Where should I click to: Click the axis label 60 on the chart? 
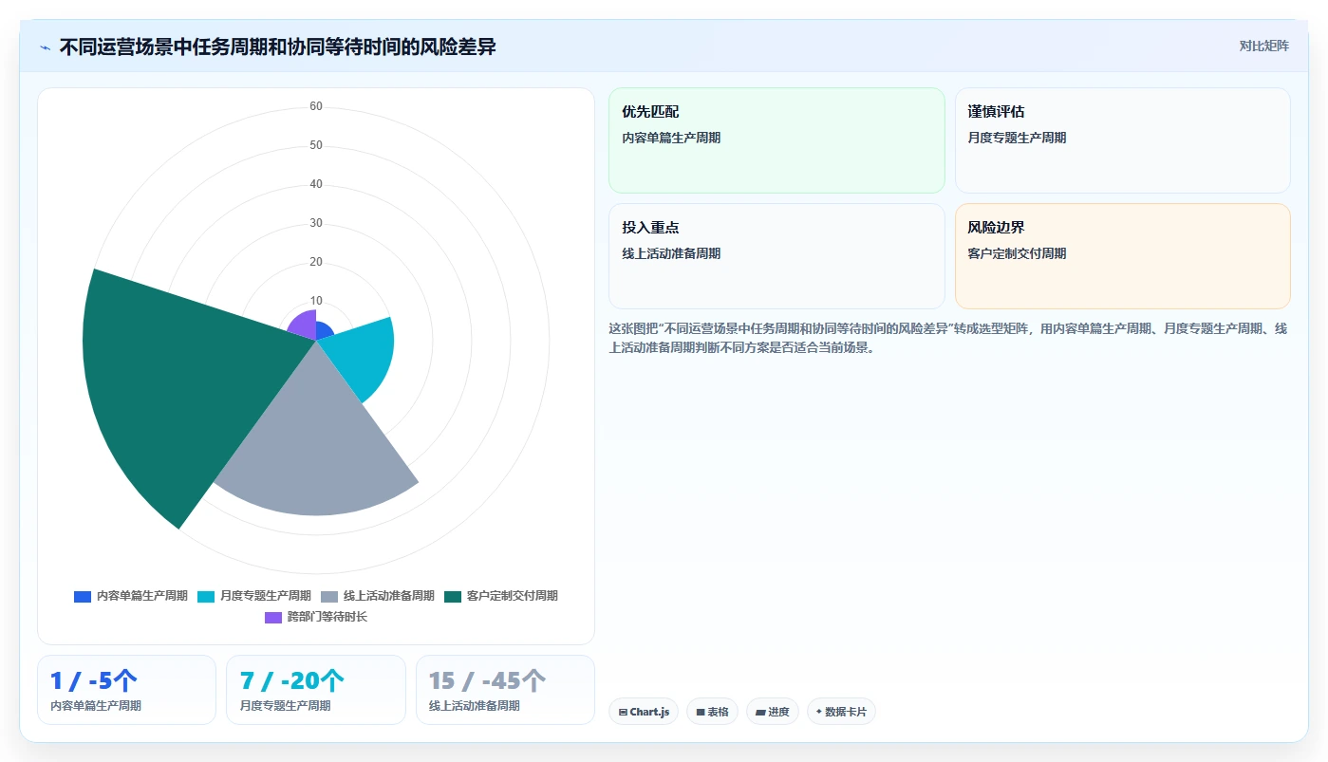pos(316,106)
